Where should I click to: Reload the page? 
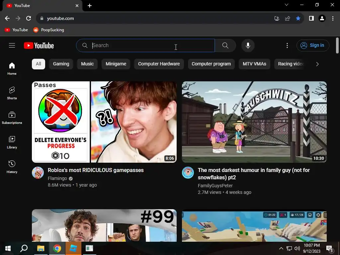pos(29,19)
